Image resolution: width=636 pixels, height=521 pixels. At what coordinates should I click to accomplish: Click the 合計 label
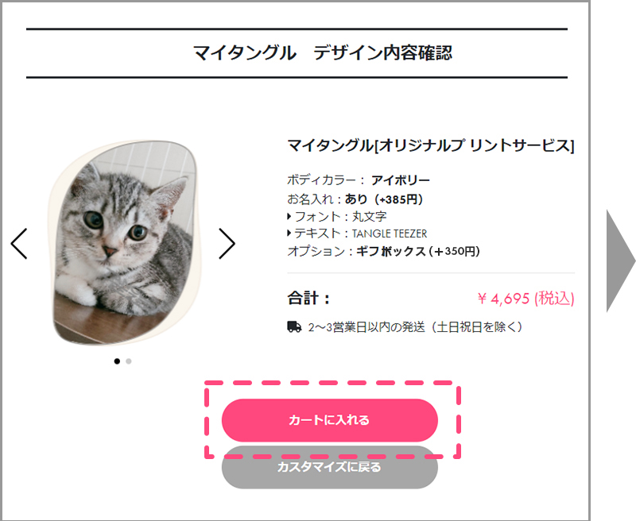coord(308,299)
